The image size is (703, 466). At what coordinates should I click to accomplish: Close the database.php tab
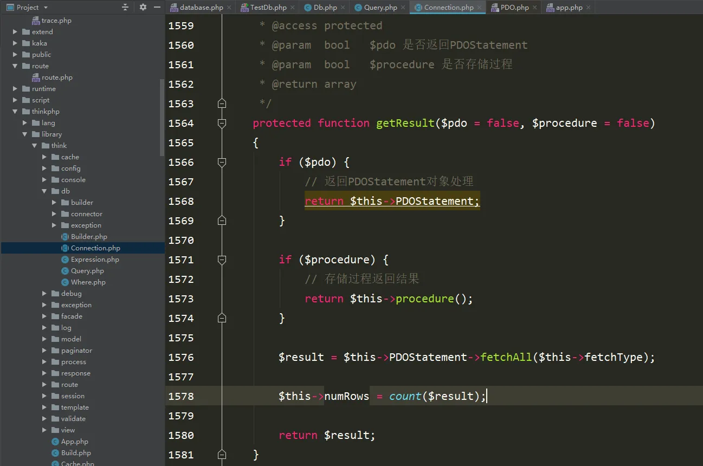[x=230, y=8]
